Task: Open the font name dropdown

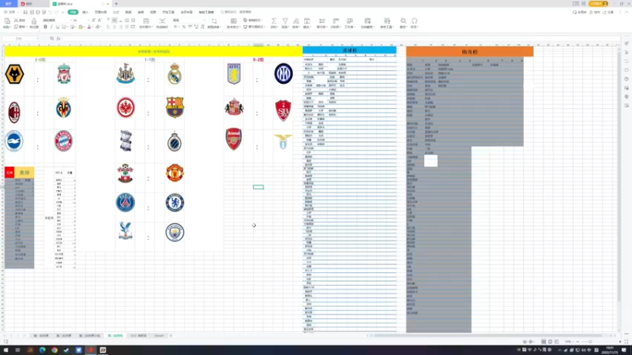Action: (x=71, y=21)
